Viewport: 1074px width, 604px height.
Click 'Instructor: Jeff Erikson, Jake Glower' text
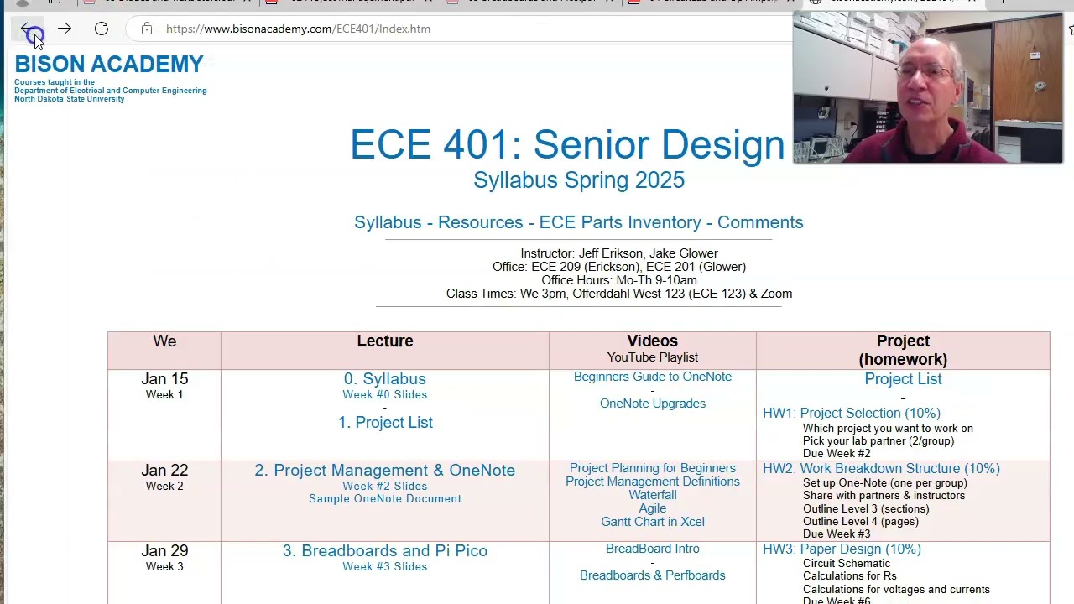(x=619, y=253)
